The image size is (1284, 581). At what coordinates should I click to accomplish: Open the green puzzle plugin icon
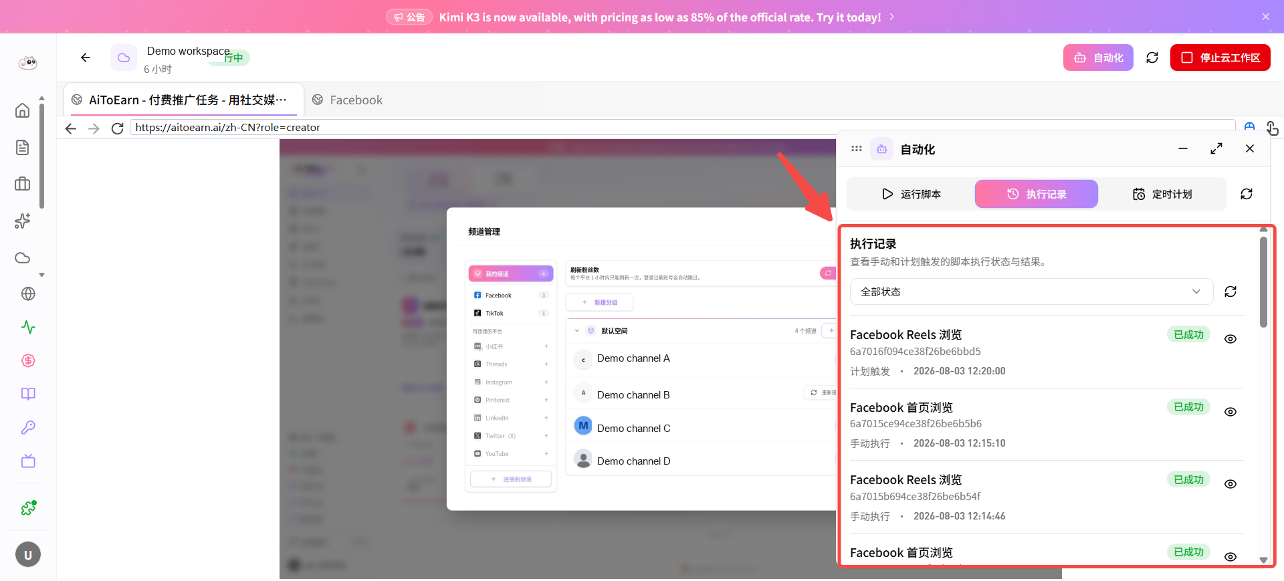(28, 508)
